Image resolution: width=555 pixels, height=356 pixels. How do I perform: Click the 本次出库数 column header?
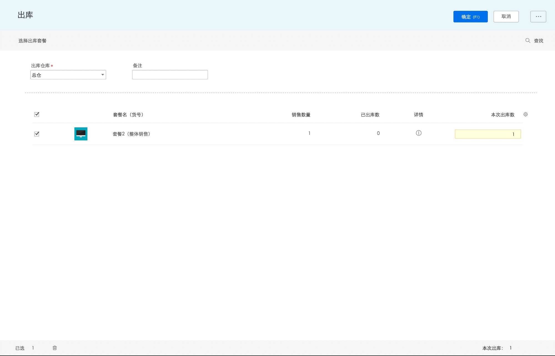coord(503,115)
